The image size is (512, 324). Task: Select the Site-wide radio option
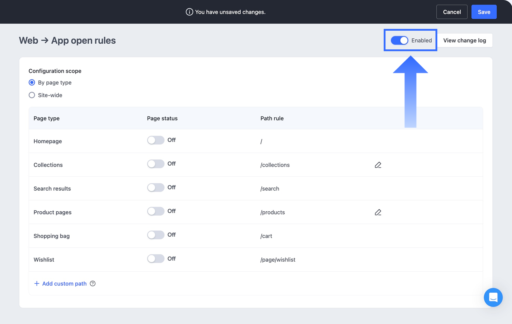[x=32, y=95]
